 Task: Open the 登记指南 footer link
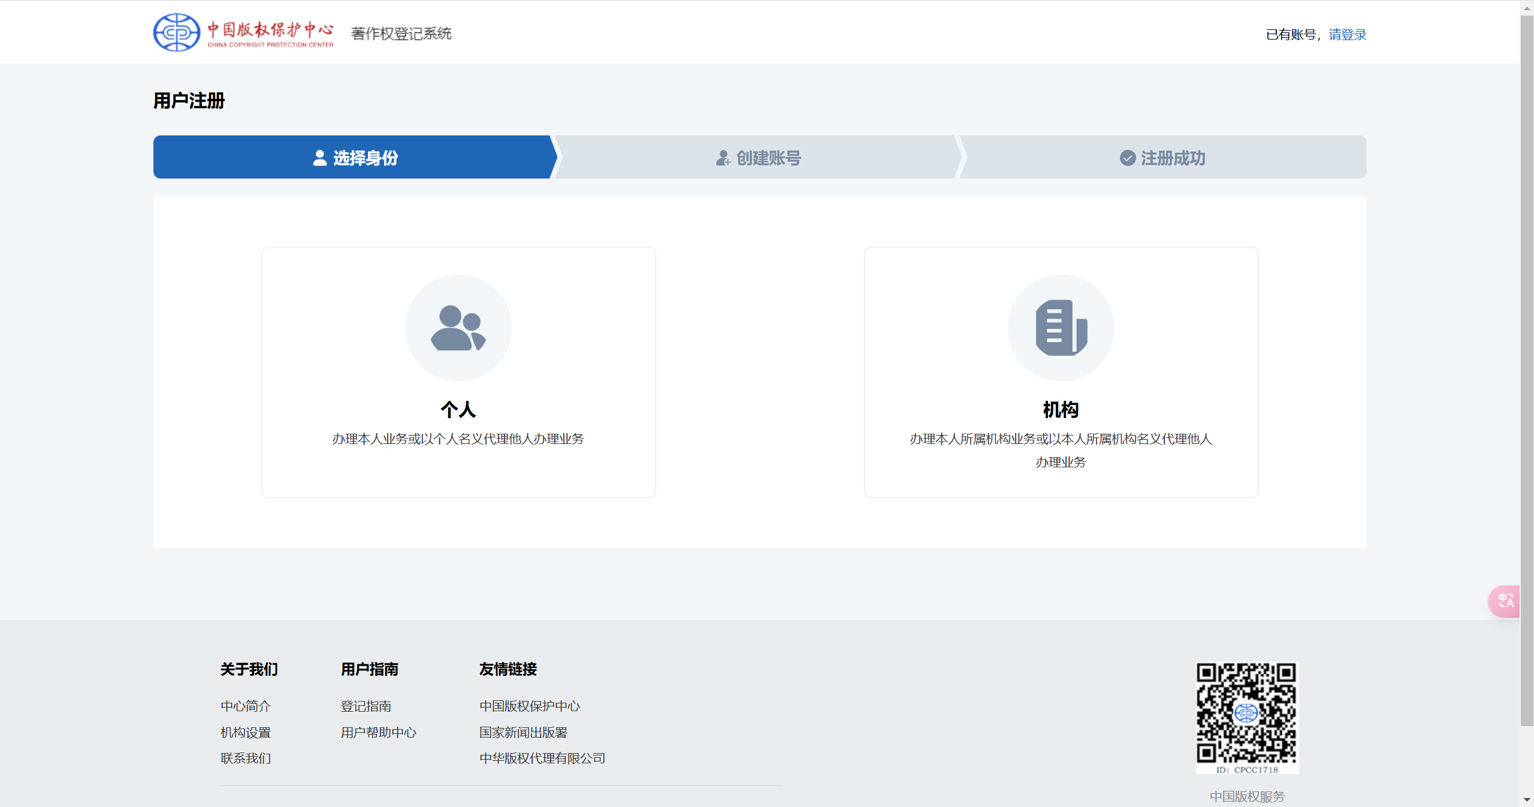click(366, 706)
